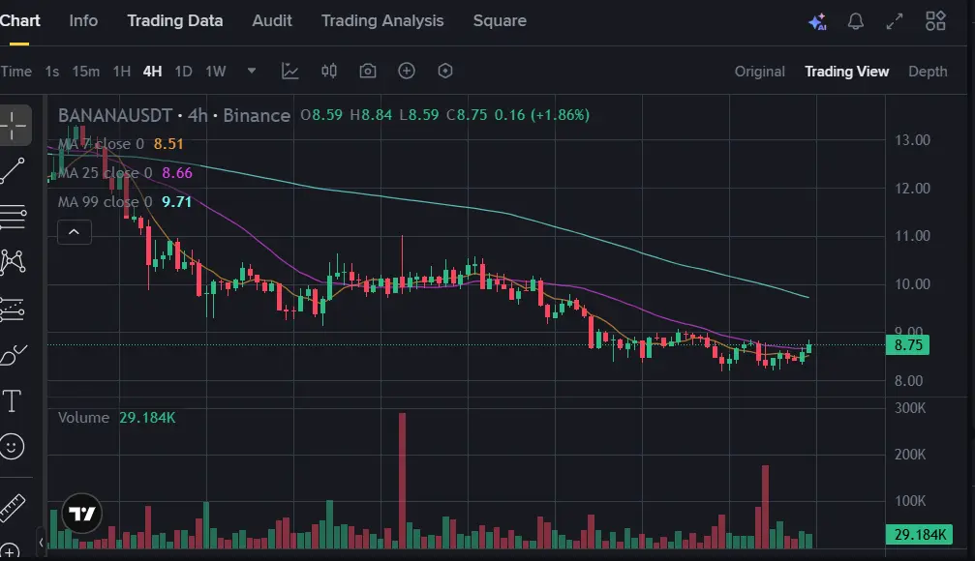The width and height of the screenshot is (975, 561).
Task: Open the Trading Data tab
Action: pyautogui.click(x=174, y=20)
